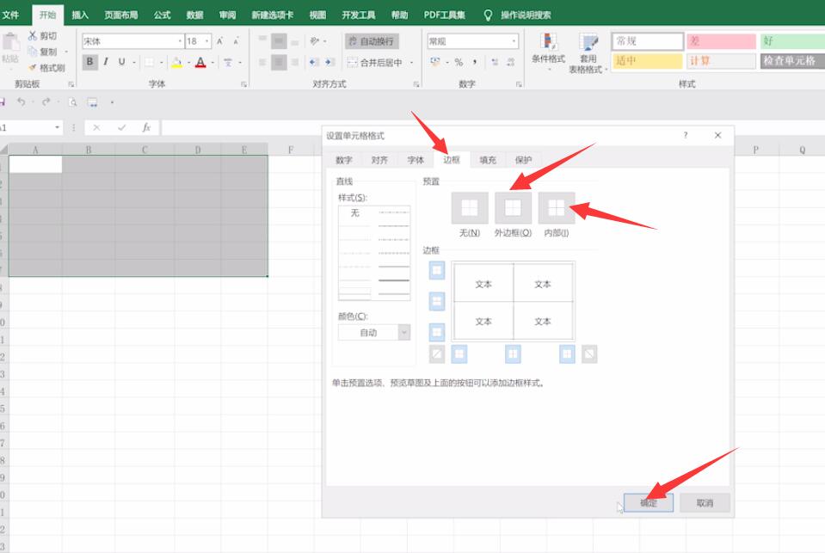Image resolution: width=825 pixels, height=553 pixels.
Task: Click the text orientation icon in alignment
Action: pos(315,41)
